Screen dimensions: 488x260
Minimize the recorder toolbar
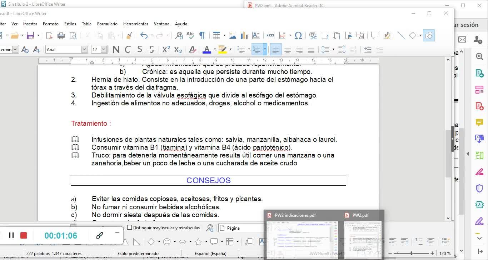tap(117, 232)
